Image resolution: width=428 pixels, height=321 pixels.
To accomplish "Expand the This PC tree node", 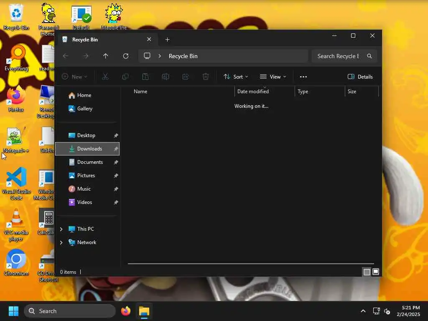I will point(61,229).
